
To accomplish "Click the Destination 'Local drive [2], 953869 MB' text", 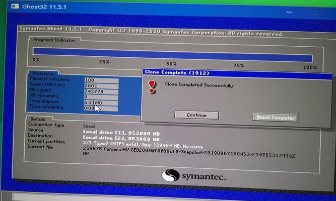I will tap(121, 138).
